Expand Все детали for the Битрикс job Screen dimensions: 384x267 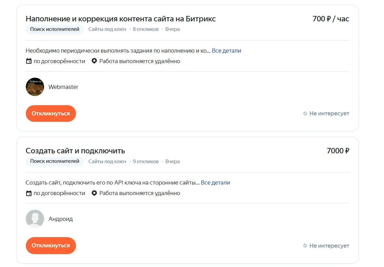point(226,51)
